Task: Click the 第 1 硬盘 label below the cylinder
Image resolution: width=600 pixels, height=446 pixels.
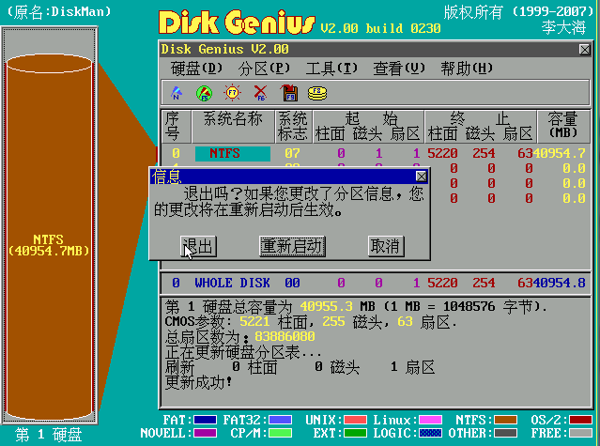Action: pos(49,435)
